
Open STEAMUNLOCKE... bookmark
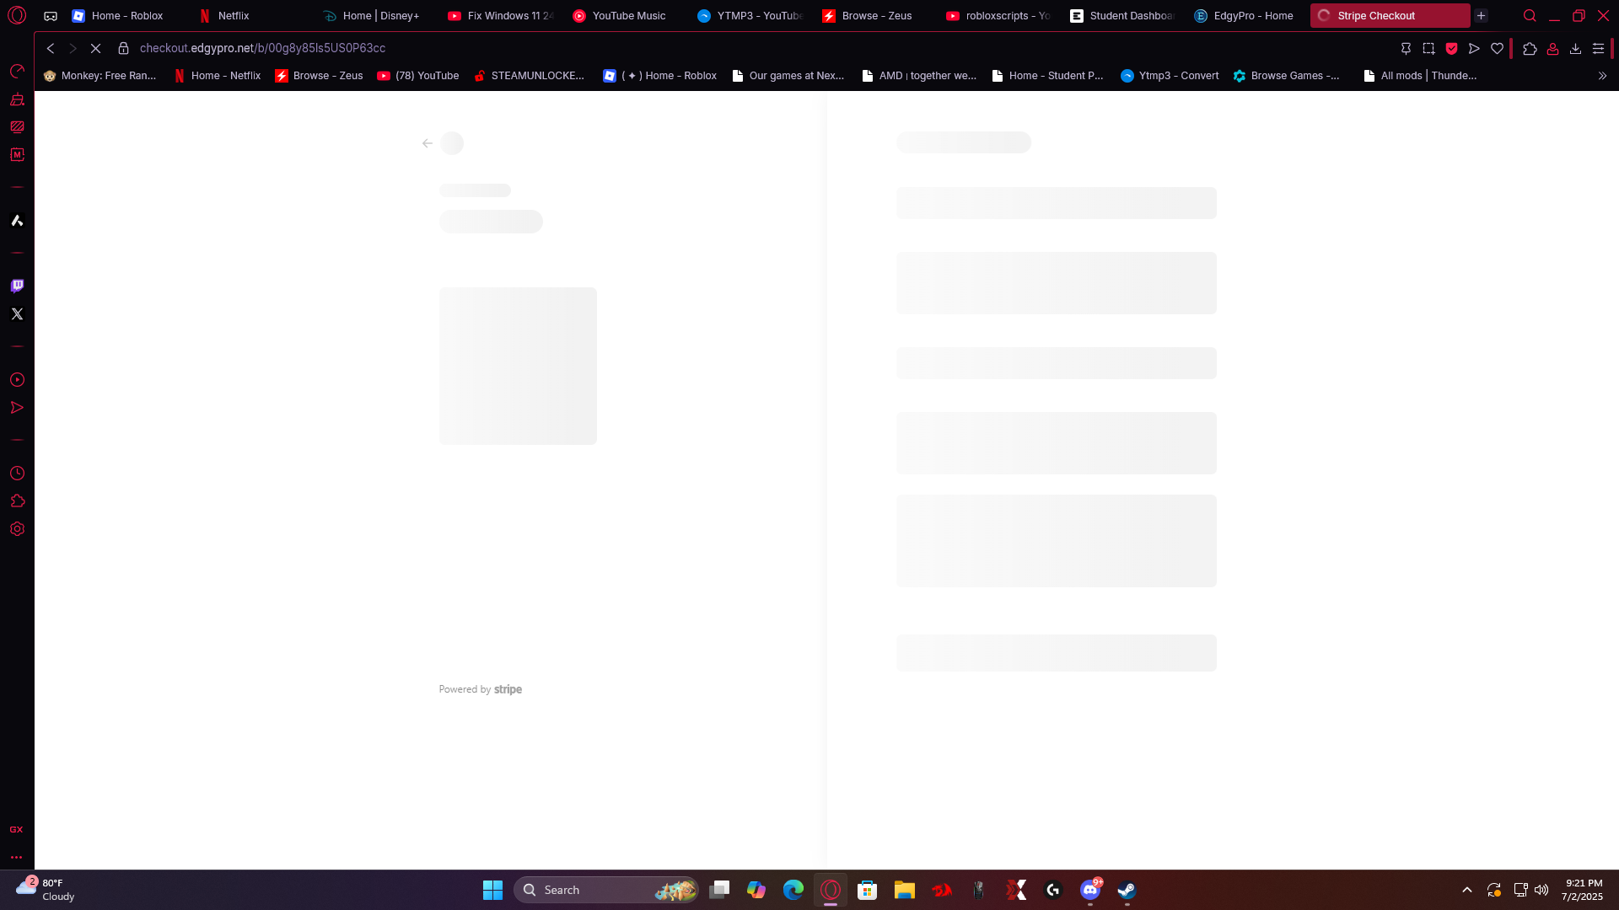coord(529,76)
